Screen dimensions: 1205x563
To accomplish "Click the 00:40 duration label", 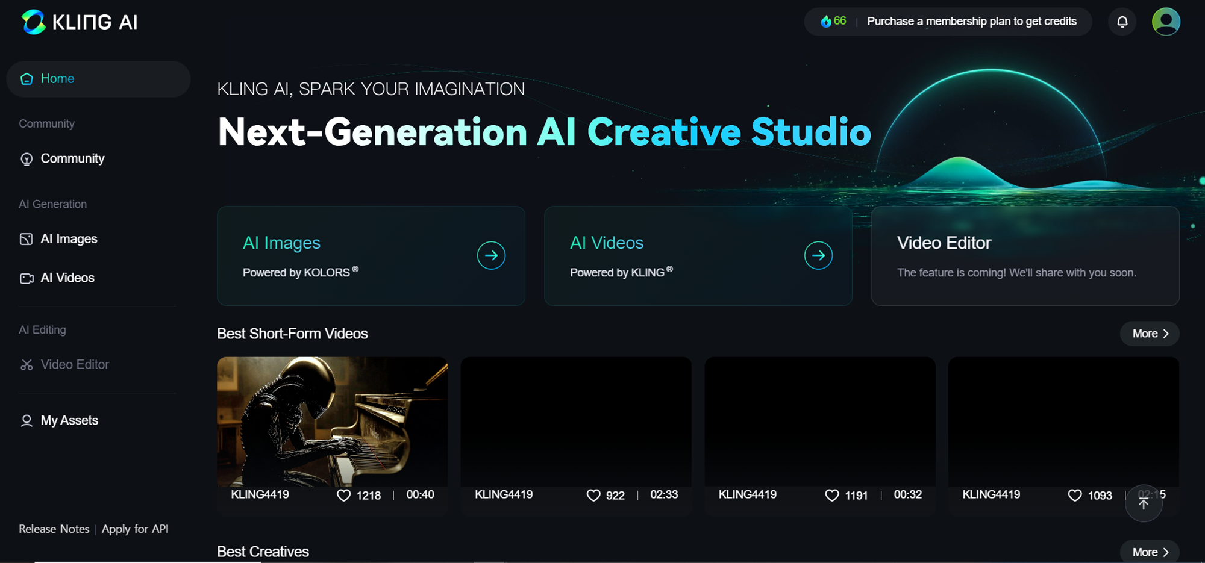I will pos(420,494).
